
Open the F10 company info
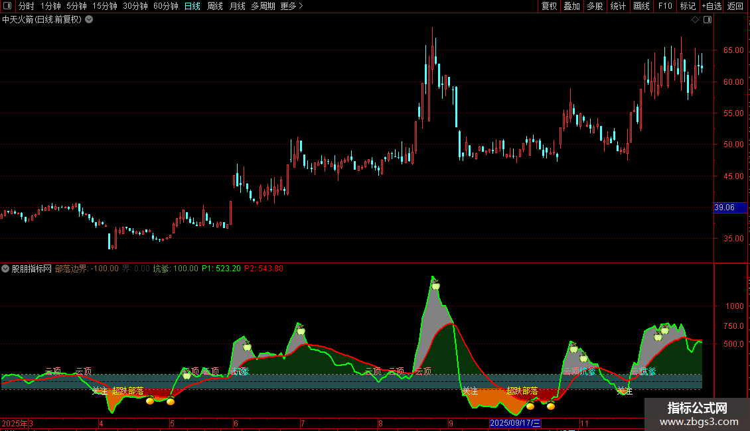pos(665,6)
